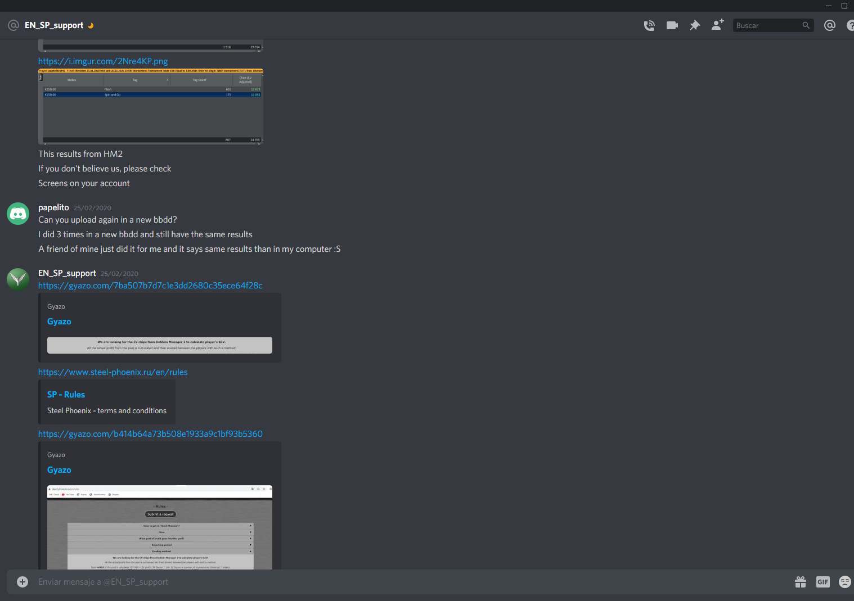Click the @ icon beside the channel name

point(14,25)
